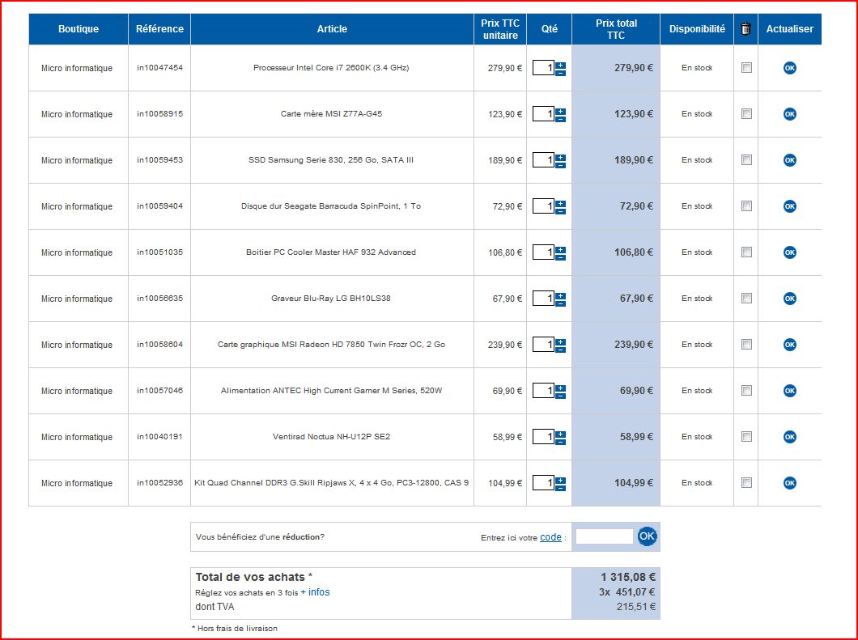The width and height of the screenshot is (858, 640).
Task: Click OK update icon for Carte mère MSI row
Action: pos(789,114)
